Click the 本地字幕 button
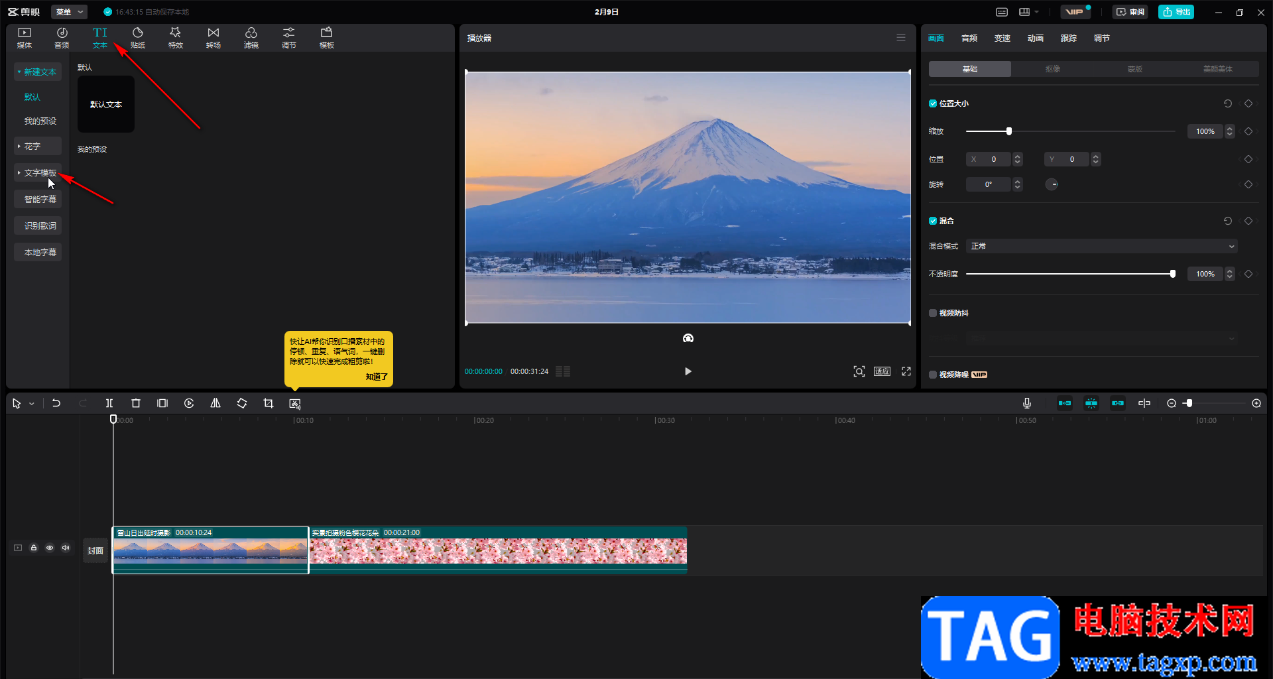Image resolution: width=1273 pixels, height=679 pixels. (x=38, y=252)
